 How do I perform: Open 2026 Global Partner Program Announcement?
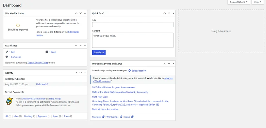click(x=114, y=87)
